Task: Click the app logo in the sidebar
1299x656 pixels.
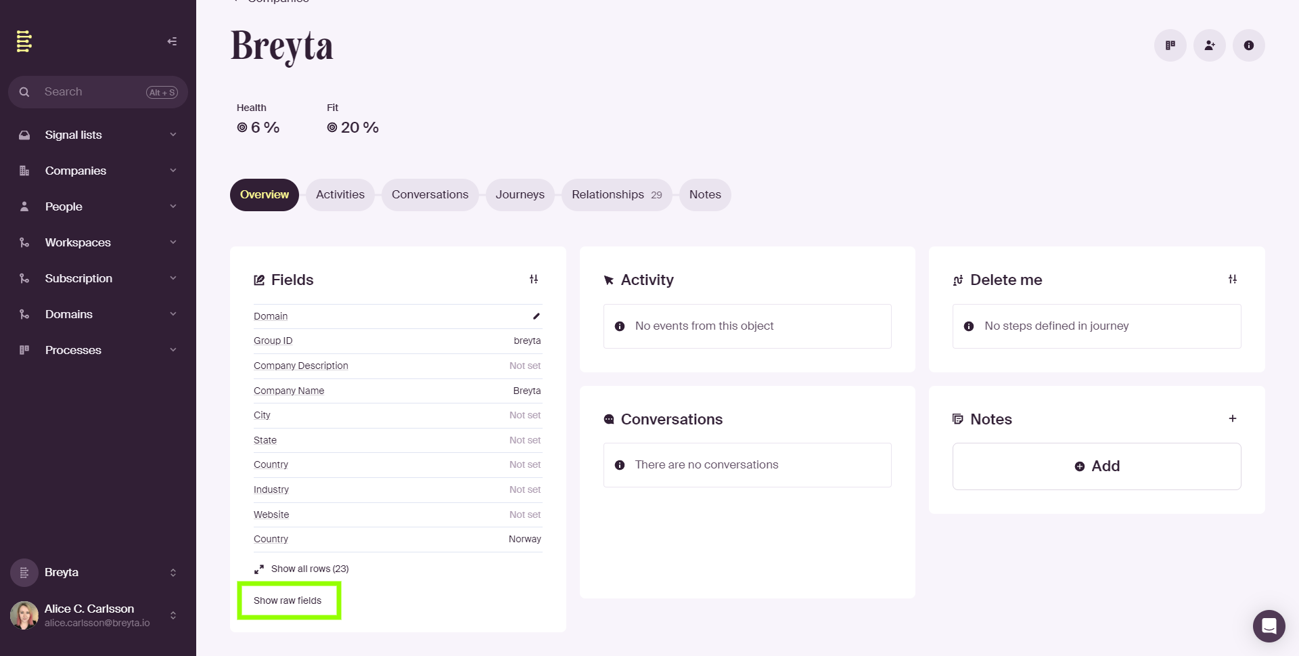Action: point(24,41)
